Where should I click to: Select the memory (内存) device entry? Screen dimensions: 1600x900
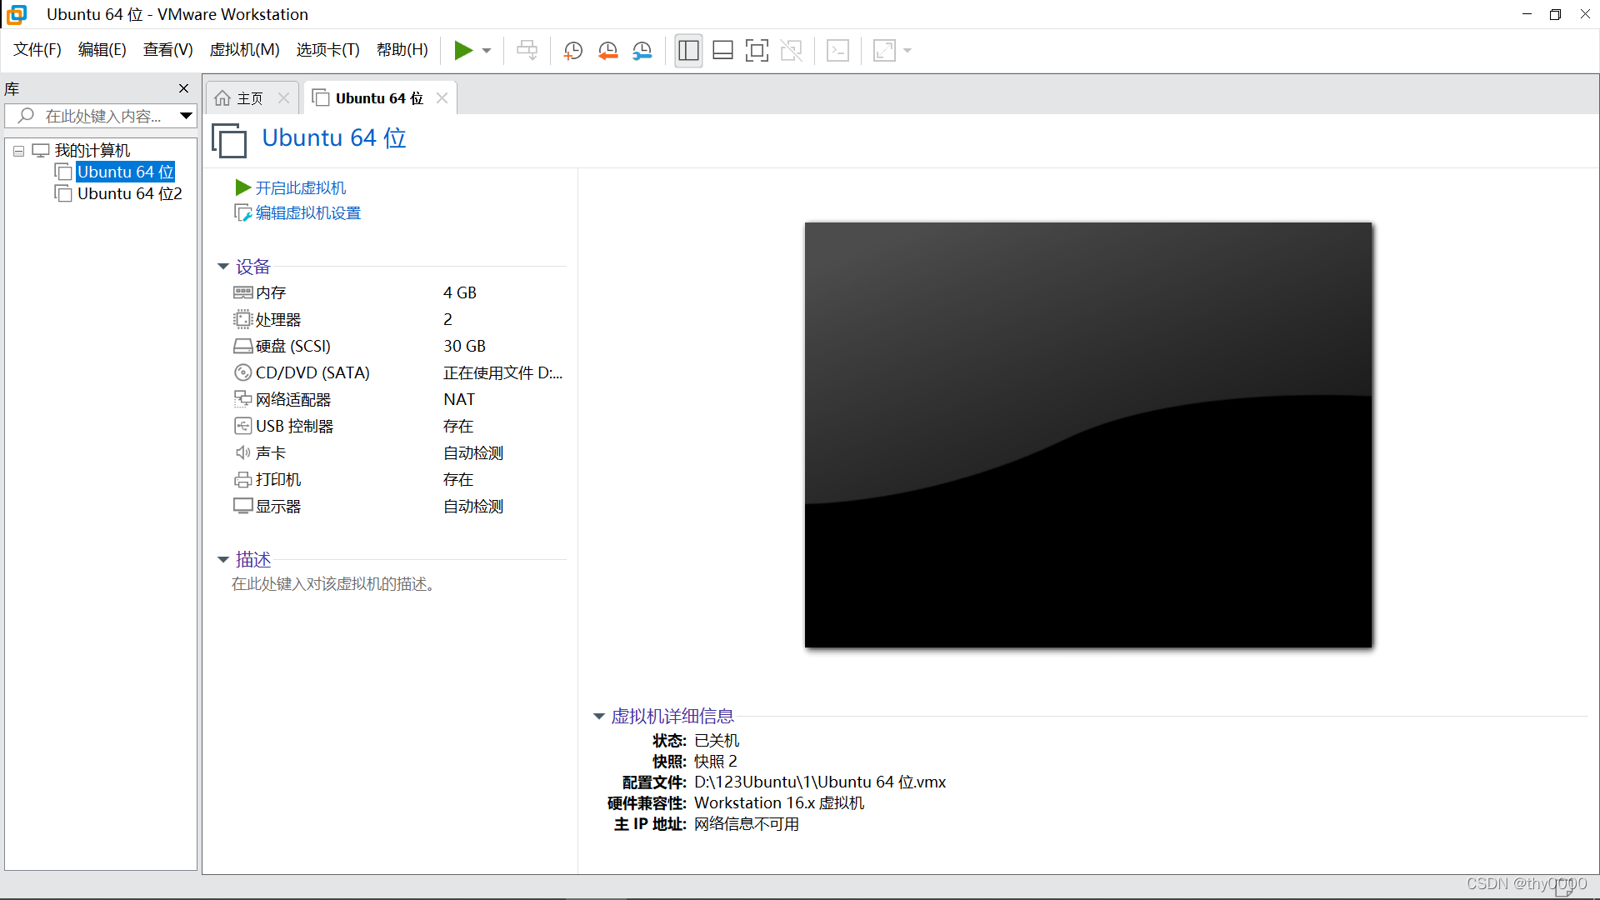[268, 292]
